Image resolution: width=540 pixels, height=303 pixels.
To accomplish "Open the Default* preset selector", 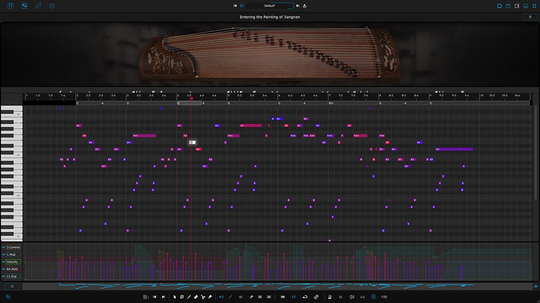I will click(x=270, y=6).
